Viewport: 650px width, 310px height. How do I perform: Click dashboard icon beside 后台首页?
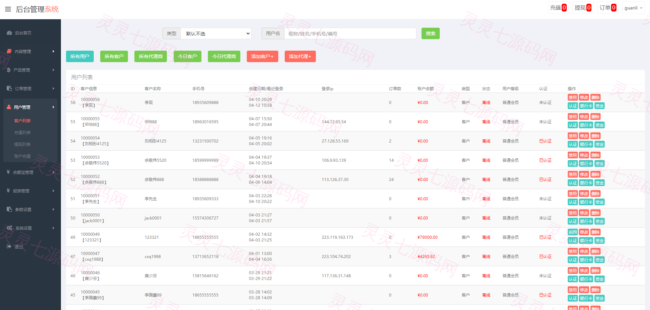click(x=9, y=33)
